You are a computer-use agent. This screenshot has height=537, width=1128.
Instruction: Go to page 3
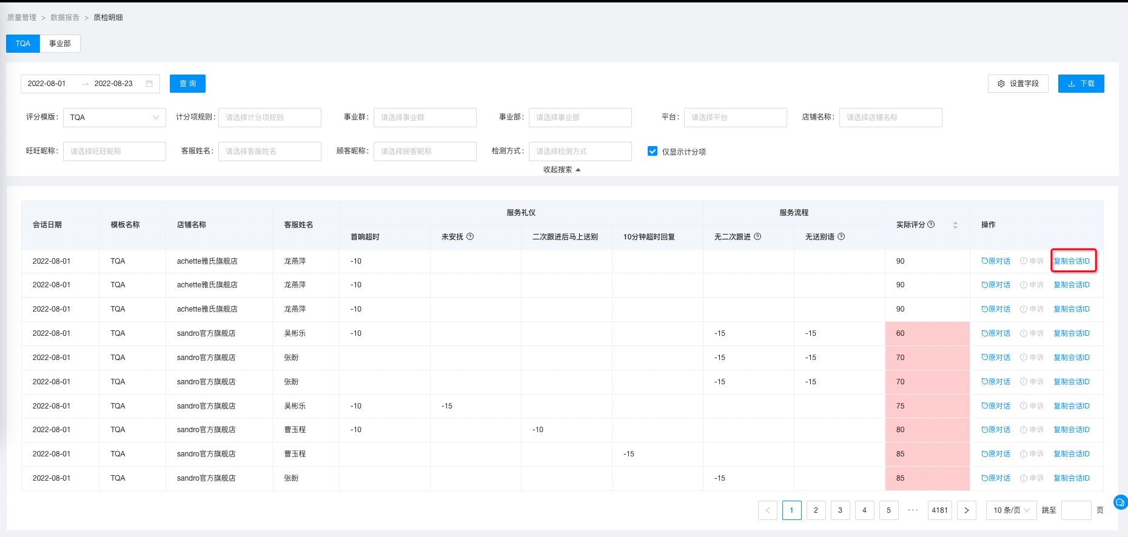(x=841, y=510)
